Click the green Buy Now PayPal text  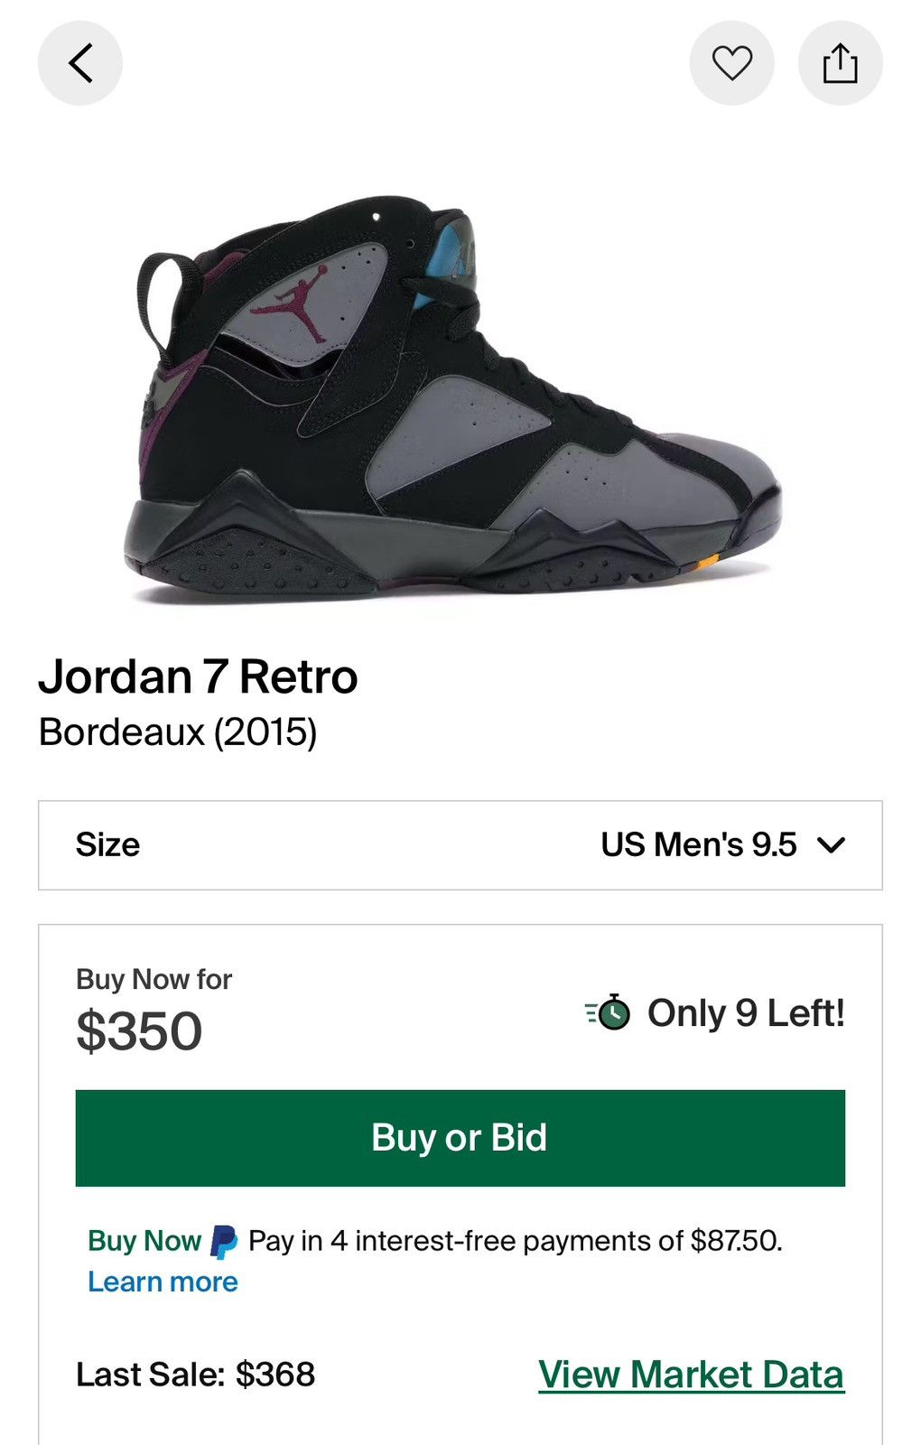pos(144,1241)
